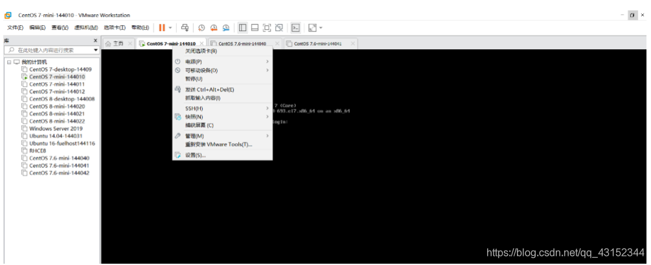651x265 pixels.
Task: Click the send Ctrl+Alt+Del toolbar icon
Action: click(x=185, y=28)
